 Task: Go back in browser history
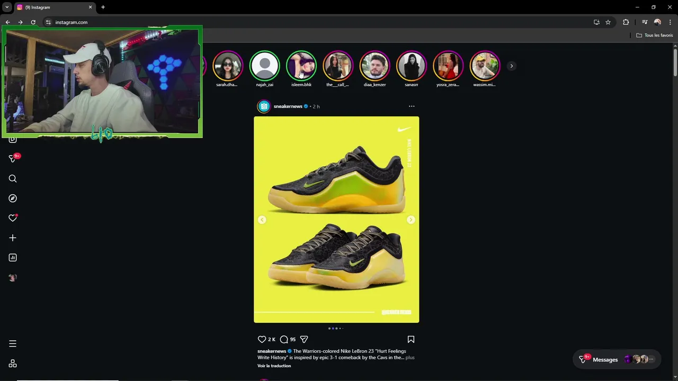coord(7,22)
